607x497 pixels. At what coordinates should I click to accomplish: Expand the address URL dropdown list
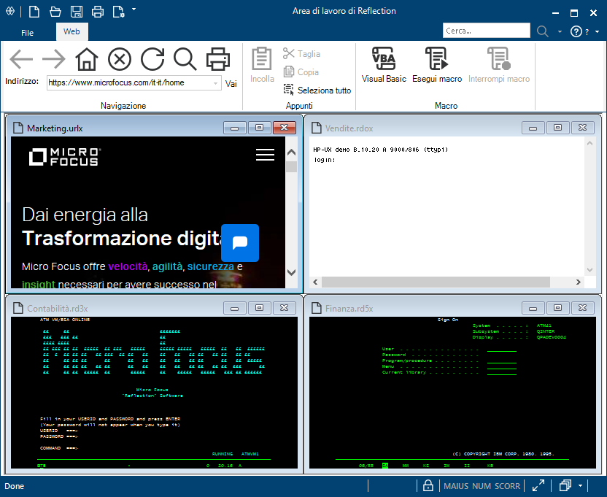tap(216, 83)
